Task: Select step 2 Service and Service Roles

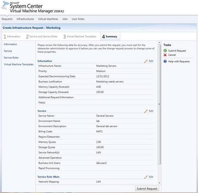Action: point(42,36)
